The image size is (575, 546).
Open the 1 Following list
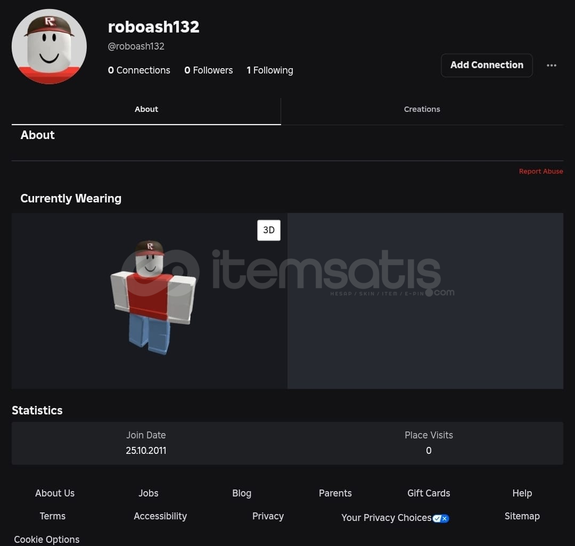270,70
